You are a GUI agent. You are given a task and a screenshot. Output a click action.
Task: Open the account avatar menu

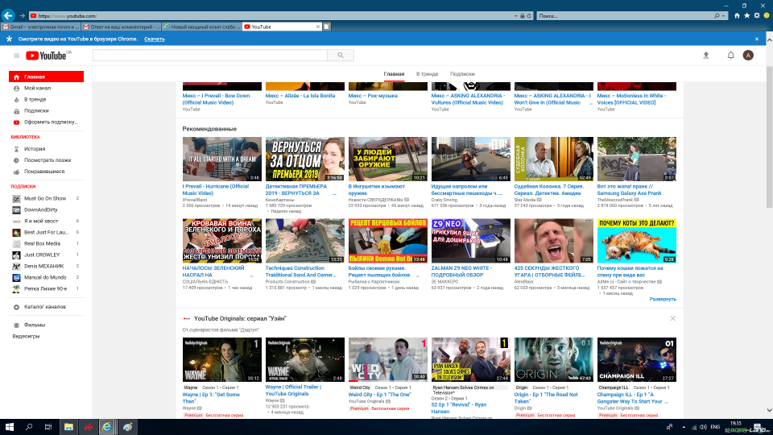coord(748,56)
